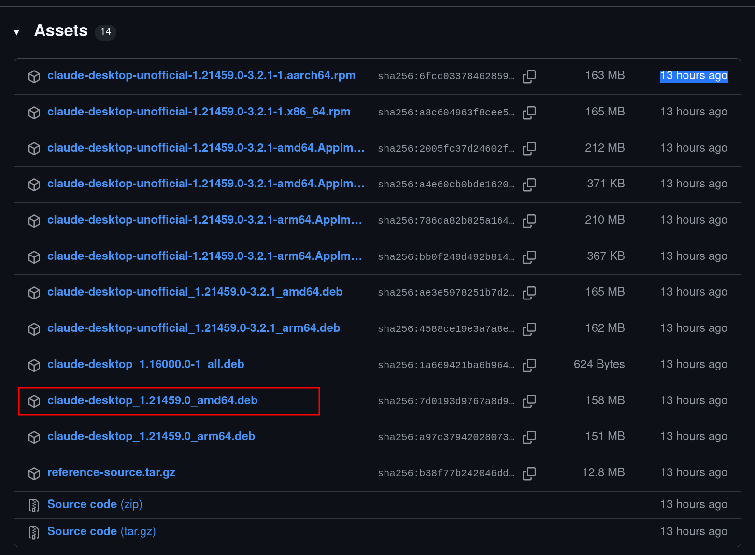
Task: Copy hash for unofficial arm64.deb asset
Action: (x=529, y=329)
